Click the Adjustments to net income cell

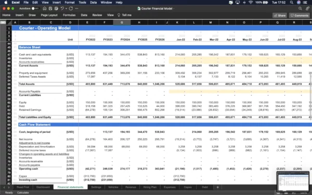34,143
